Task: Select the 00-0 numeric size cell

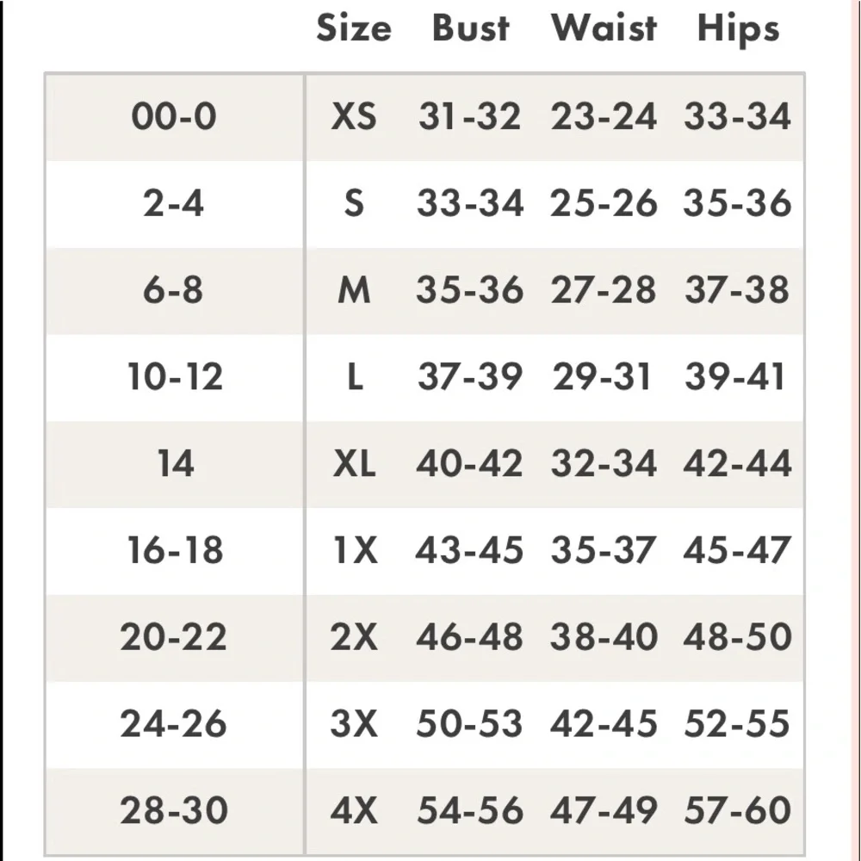Action: 174,116
